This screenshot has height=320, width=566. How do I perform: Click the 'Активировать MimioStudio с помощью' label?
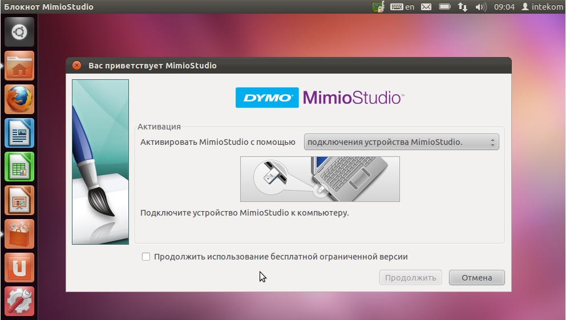[217, 142]
